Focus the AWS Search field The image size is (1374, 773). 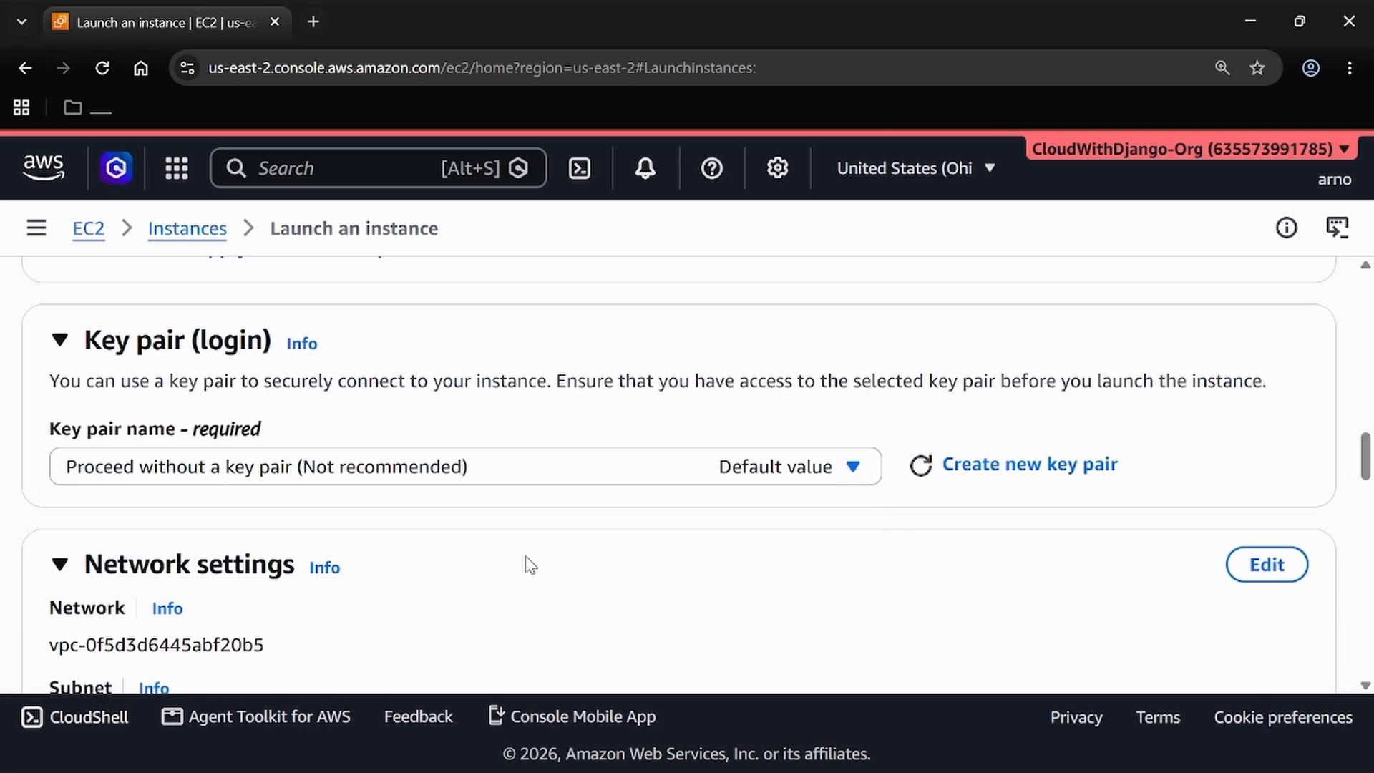(379, 168)
